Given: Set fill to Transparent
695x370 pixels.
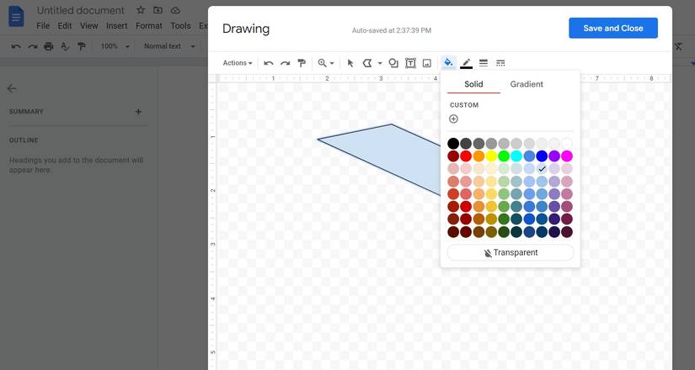Looking at the screenshot, I should (511, 252).
